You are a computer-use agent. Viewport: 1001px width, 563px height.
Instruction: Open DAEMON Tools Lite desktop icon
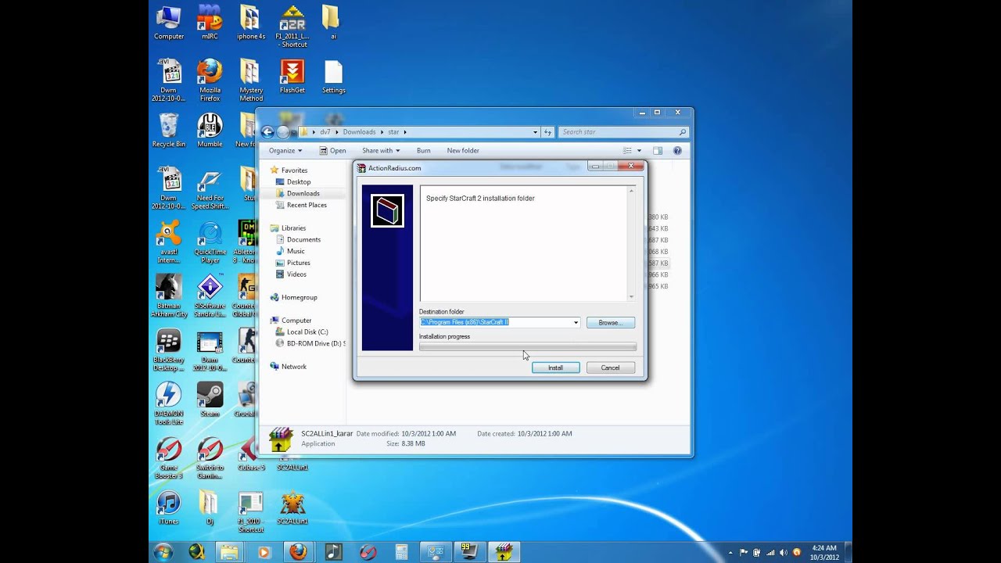(x=169, y=403)
